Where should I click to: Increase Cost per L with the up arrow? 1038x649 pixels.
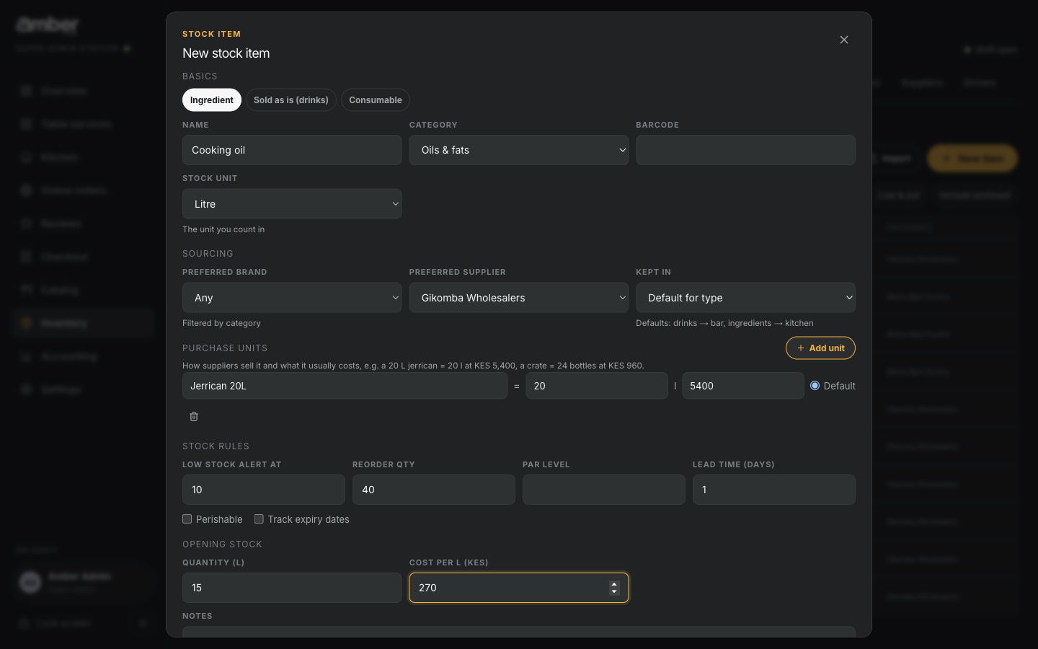click(614, 584)
